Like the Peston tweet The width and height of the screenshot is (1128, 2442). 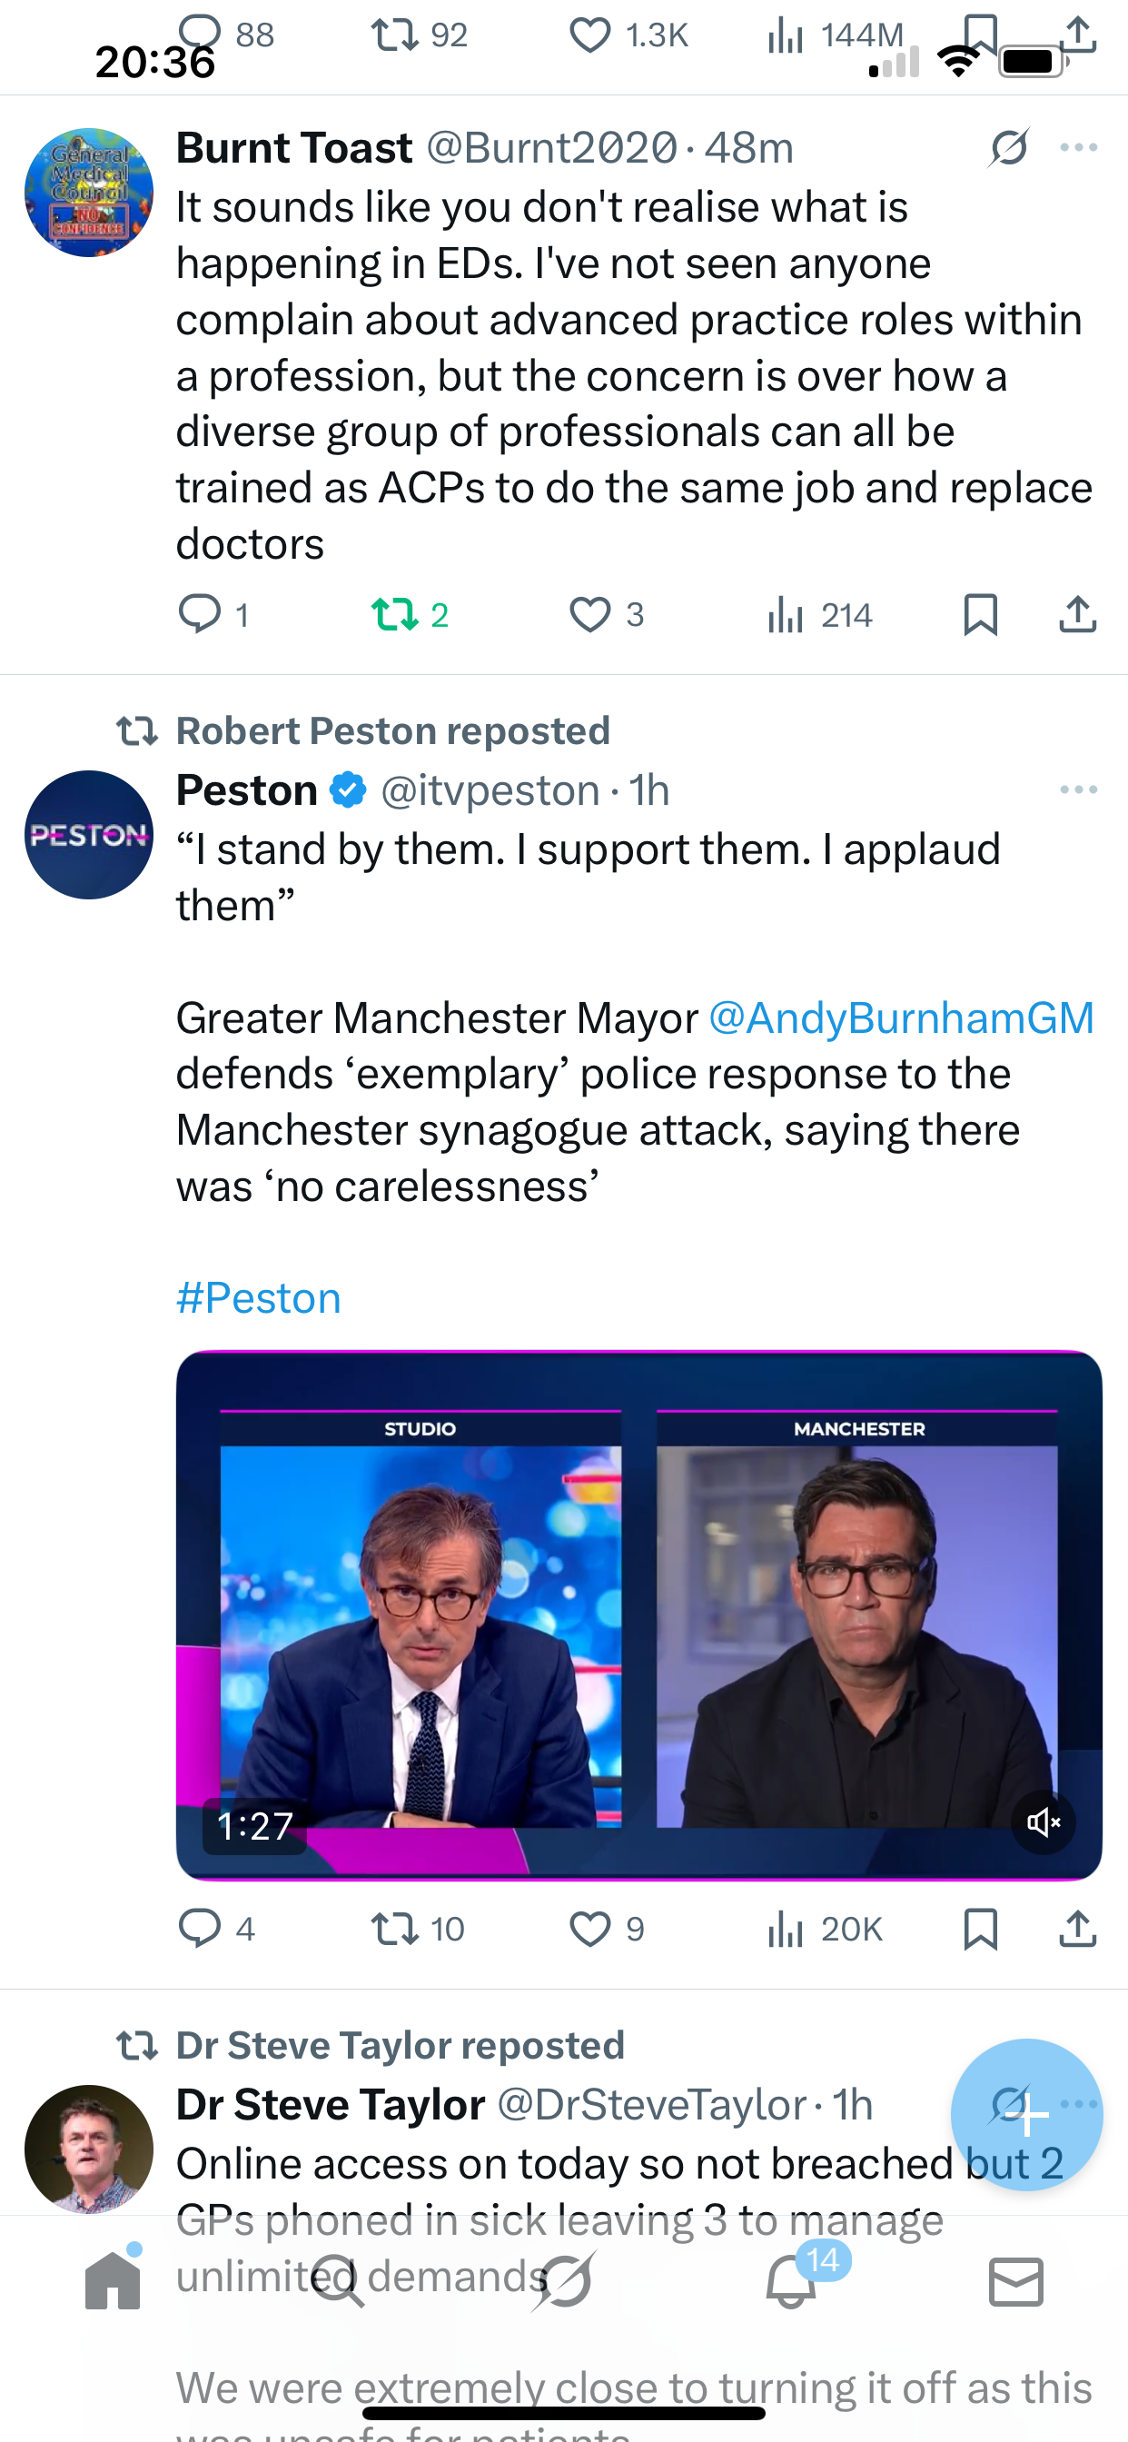[x=589, y=1928]
